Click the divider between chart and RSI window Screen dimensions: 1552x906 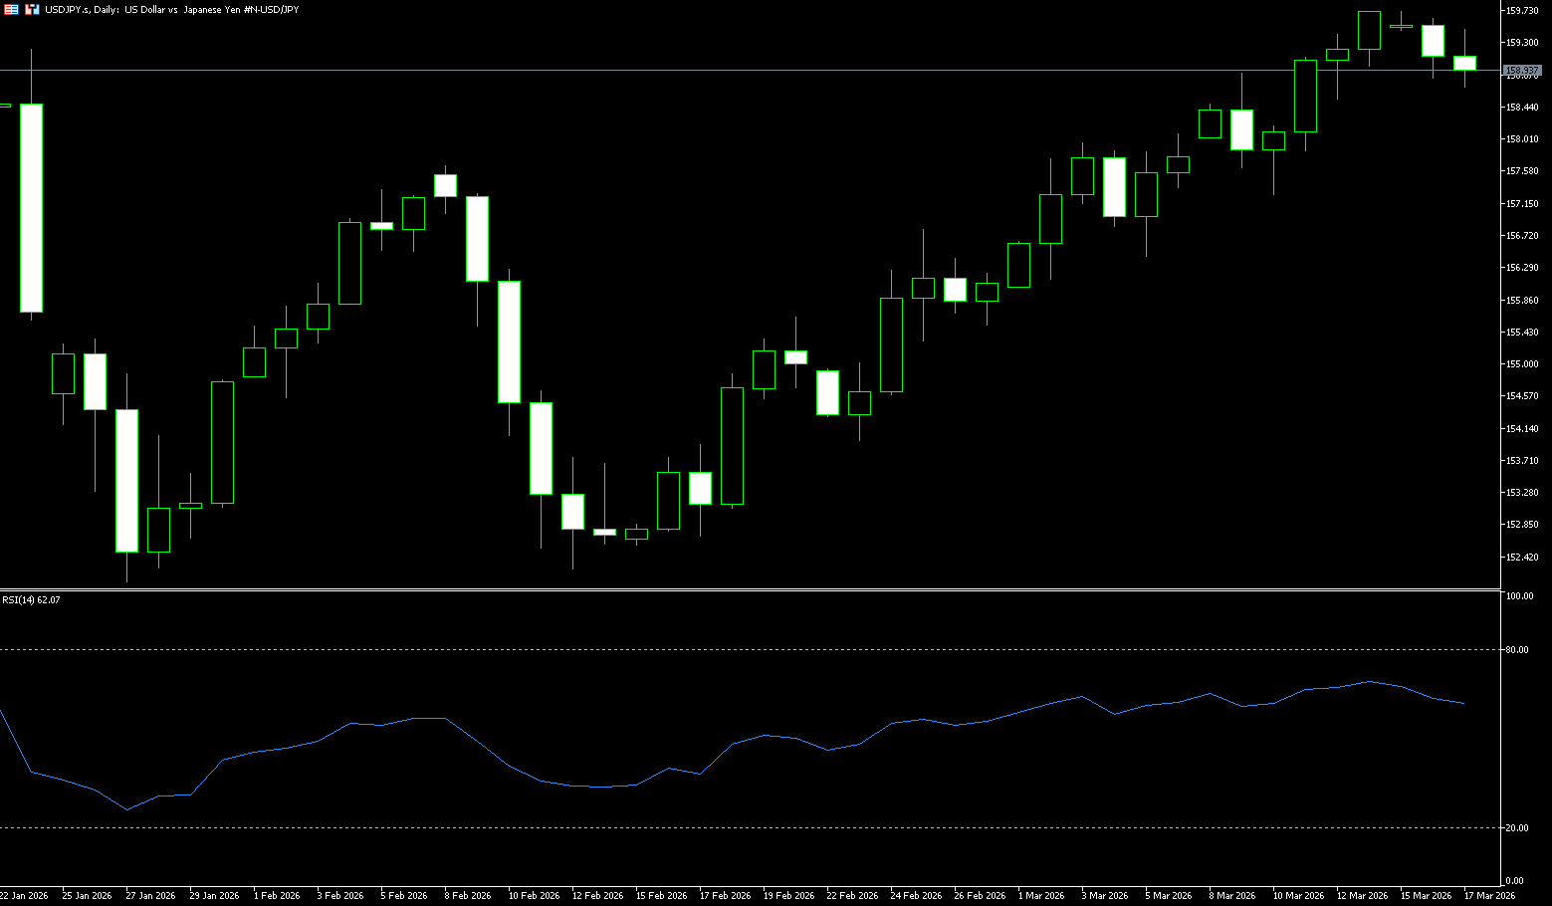click(747, 590)
